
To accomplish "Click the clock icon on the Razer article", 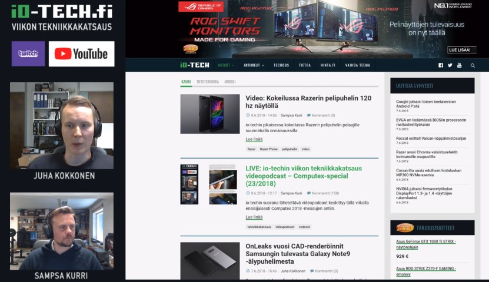I will coord(248,115).
